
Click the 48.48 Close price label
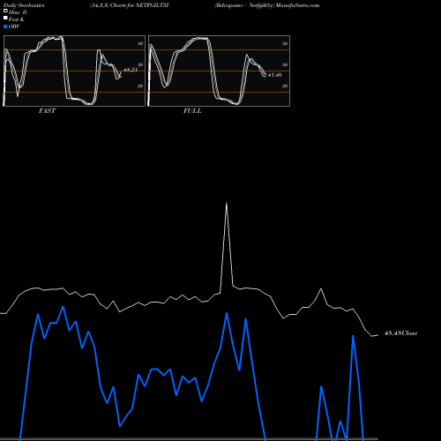(400, 333)
